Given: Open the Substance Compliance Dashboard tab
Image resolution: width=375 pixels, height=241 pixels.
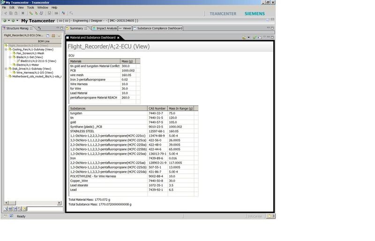Looking at the screenshot, I should point(158,28).
